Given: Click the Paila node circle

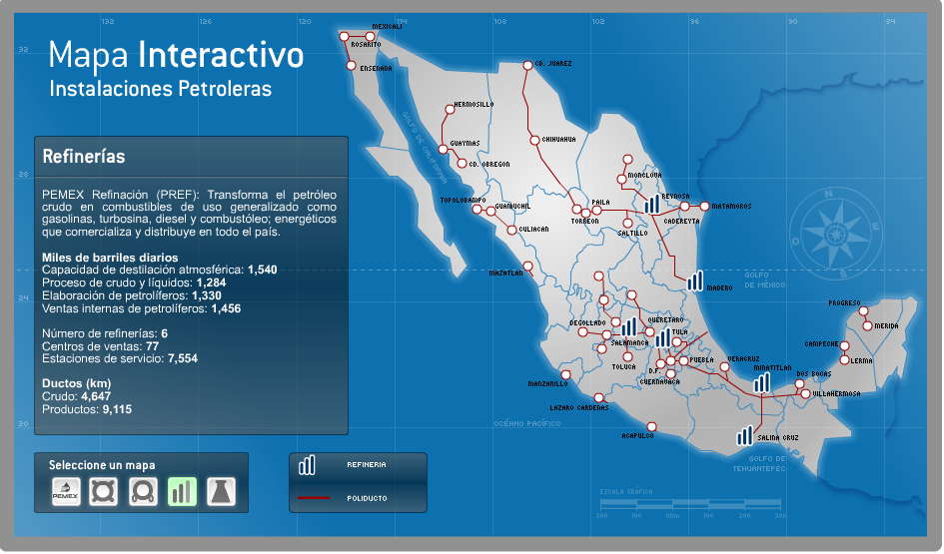Looking at the screenshot, I should 597,211.
